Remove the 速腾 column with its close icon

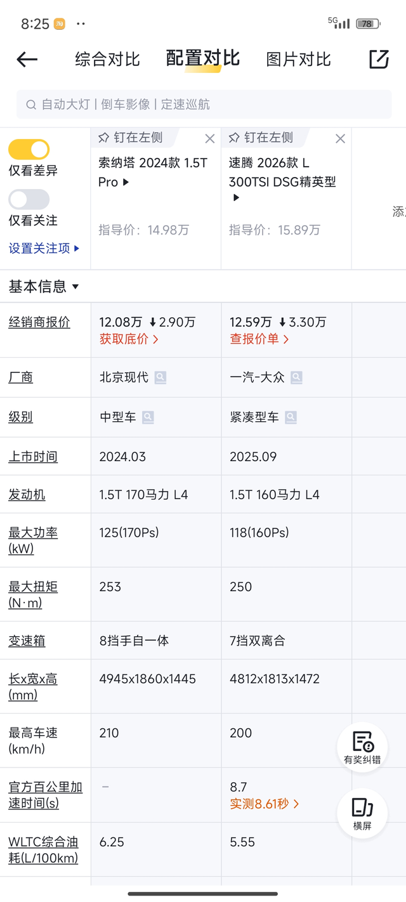click(x=340, y=138)
